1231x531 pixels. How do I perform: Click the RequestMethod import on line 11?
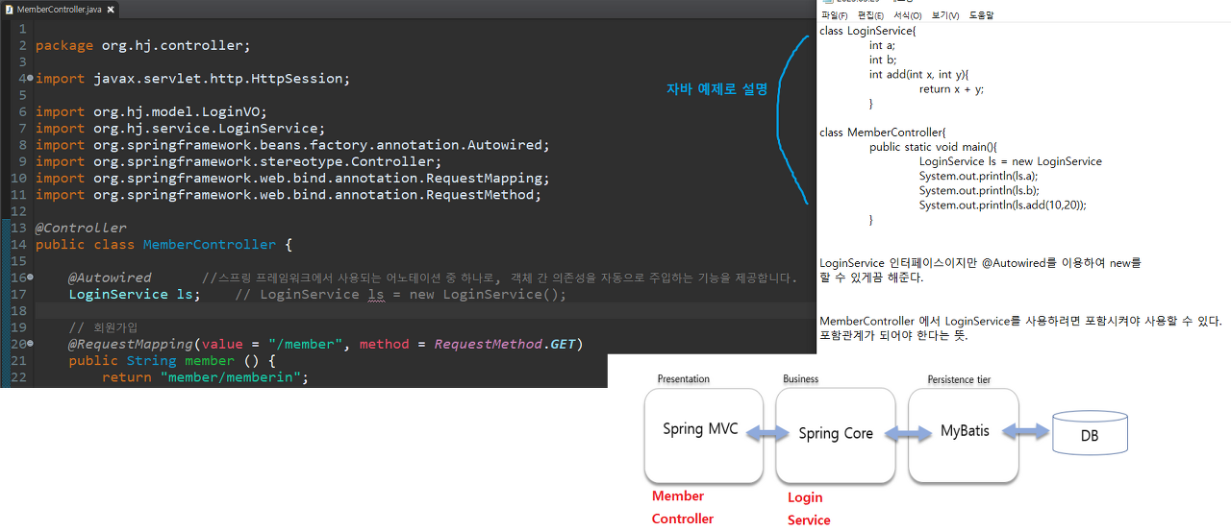pos(289,195)
